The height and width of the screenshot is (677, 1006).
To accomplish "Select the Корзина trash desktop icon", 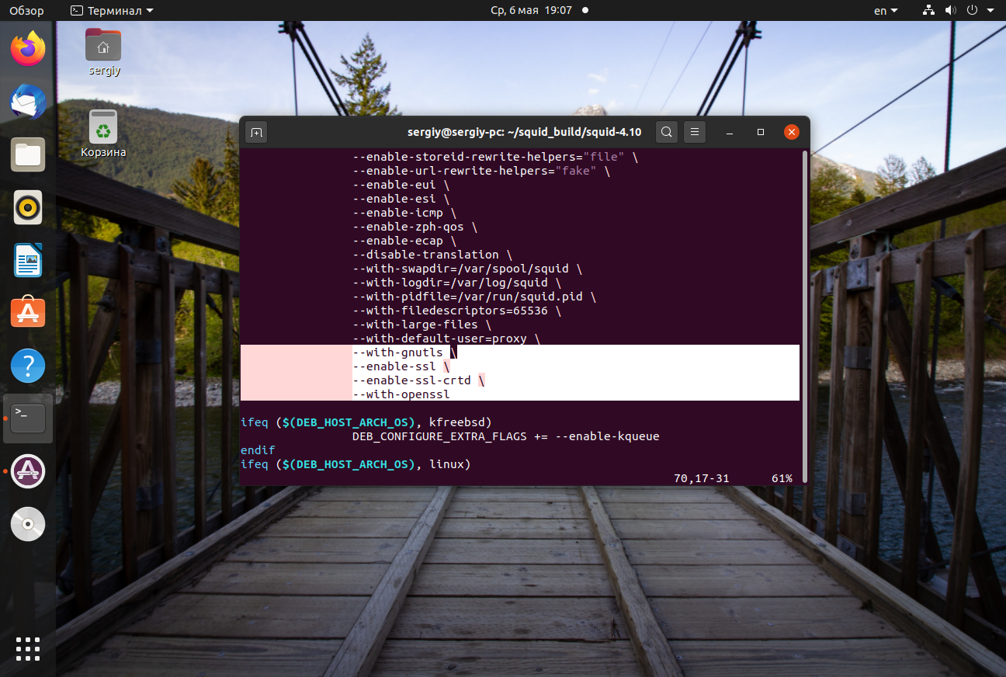I will point(103,133).
